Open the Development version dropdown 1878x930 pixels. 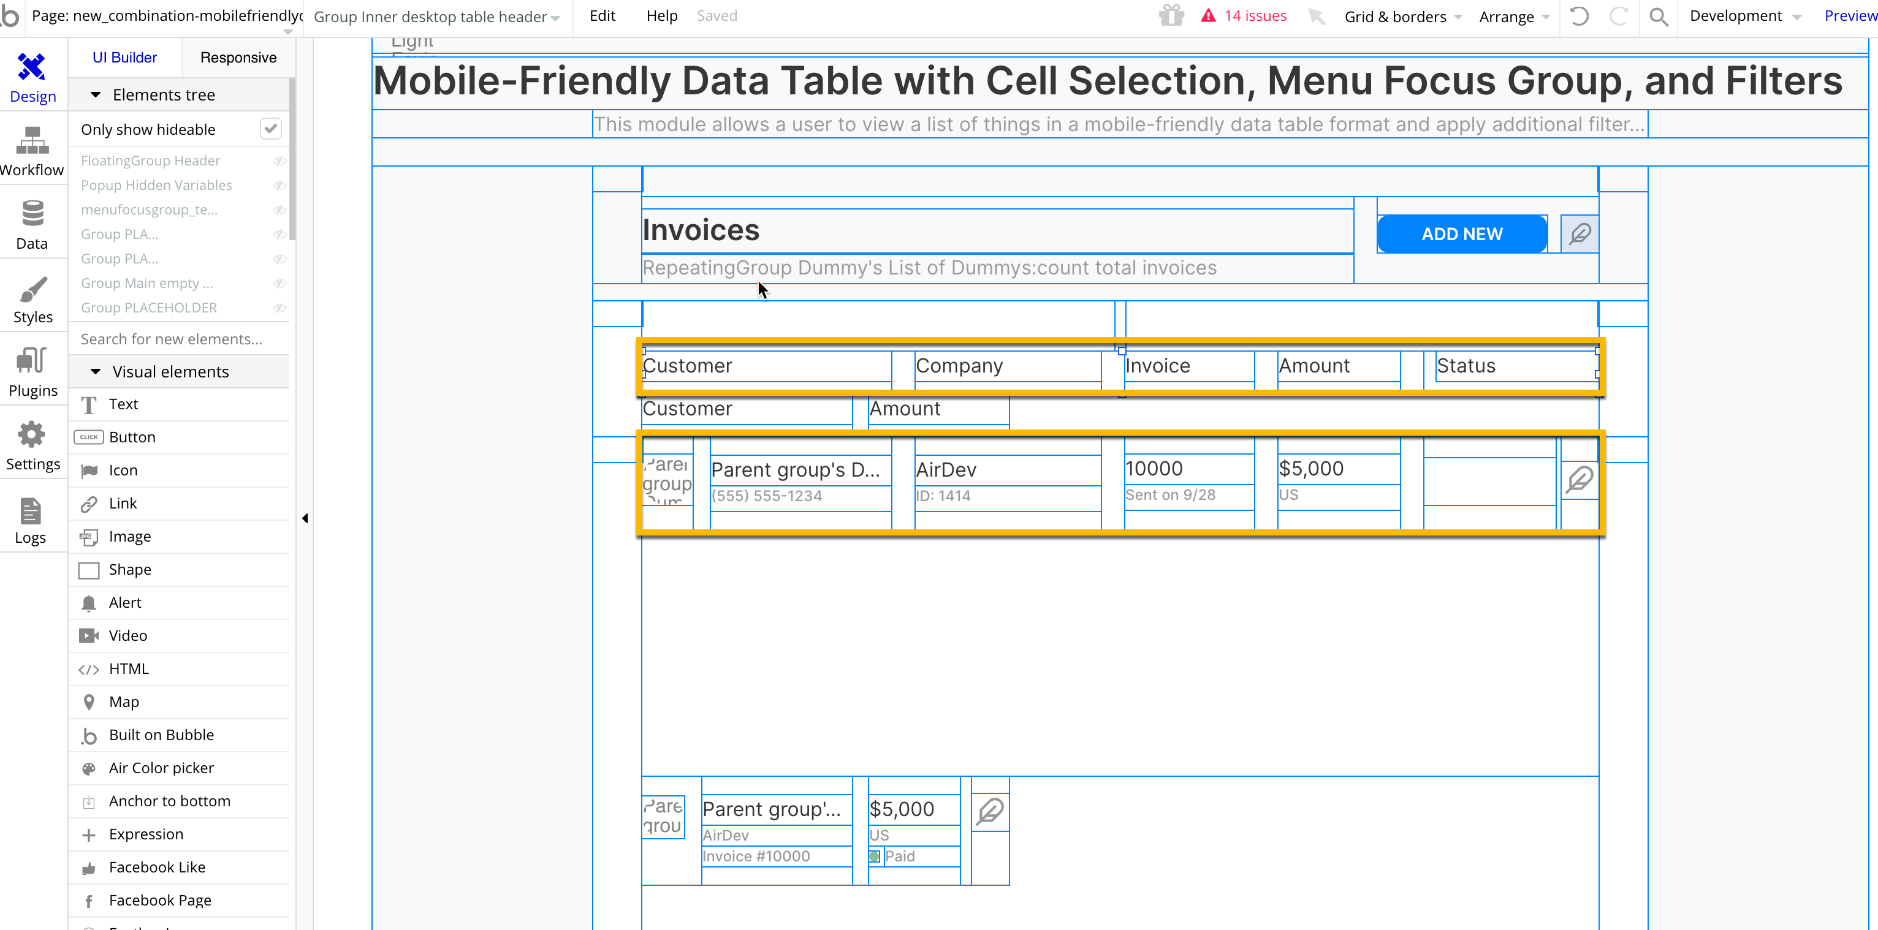click(x=1746, y=16)
